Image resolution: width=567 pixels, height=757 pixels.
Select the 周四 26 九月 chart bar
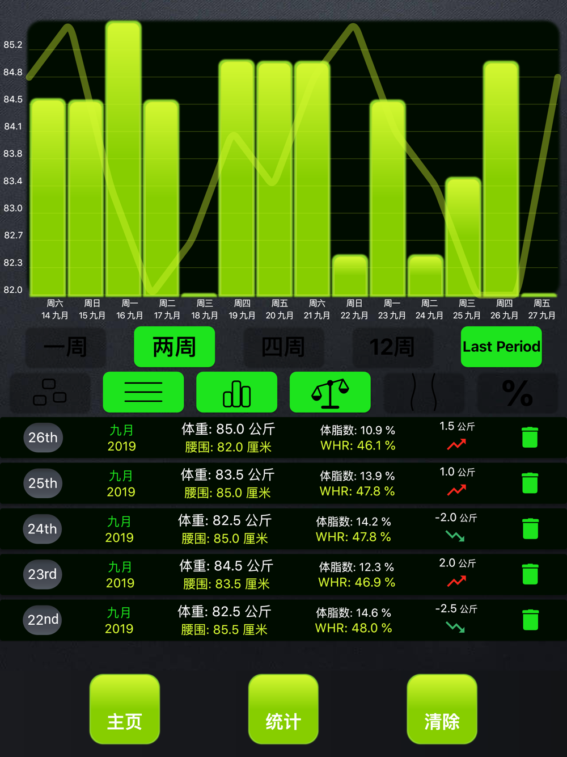(x=501, y=178)
